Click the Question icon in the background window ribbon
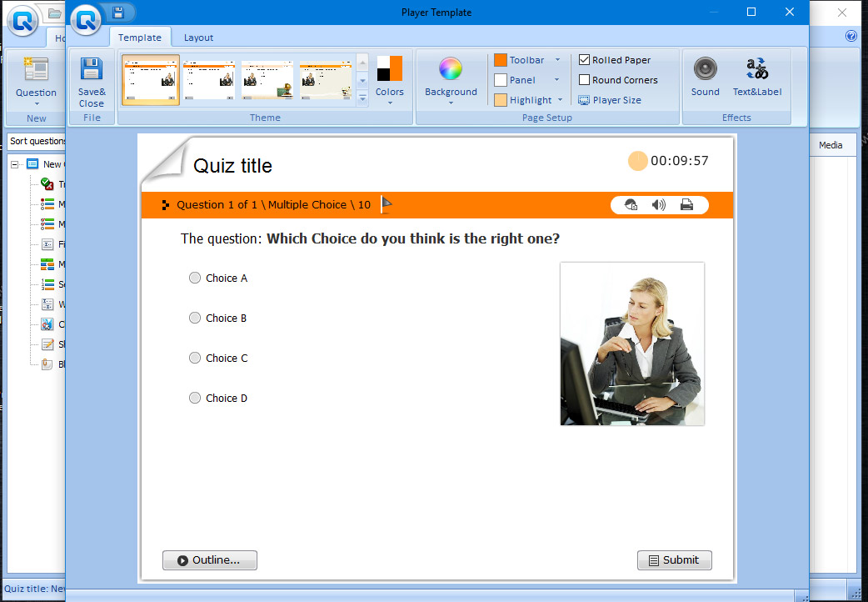 [36, 69]
